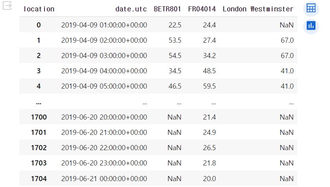Select the date cell 2019-06-21 00:00:00+00:00

(x=104, y=179)
